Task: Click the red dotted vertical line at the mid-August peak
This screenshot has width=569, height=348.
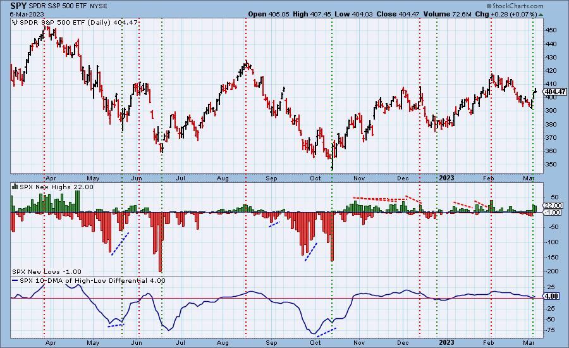Action: click(246, 178)
